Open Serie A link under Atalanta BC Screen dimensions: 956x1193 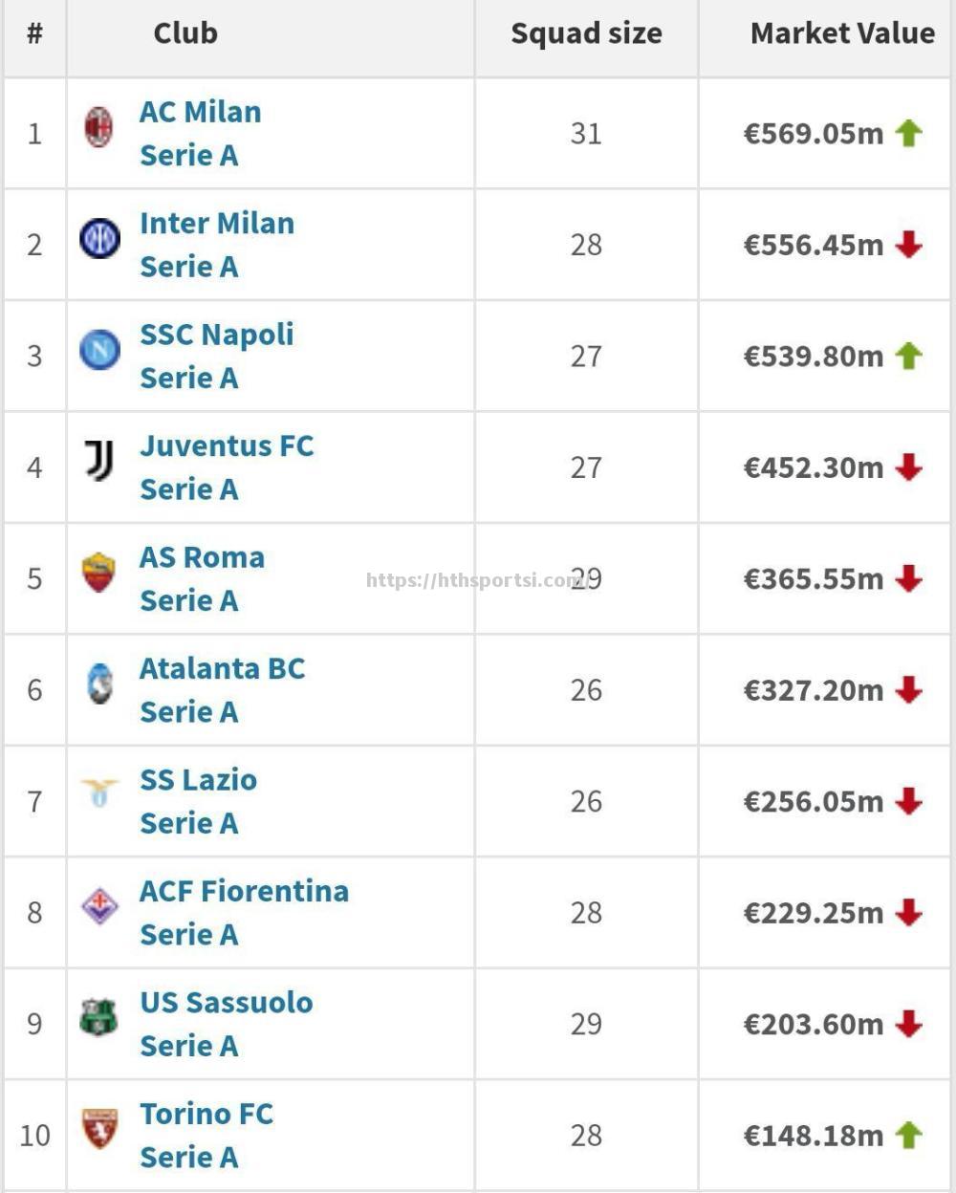(188, 712)
